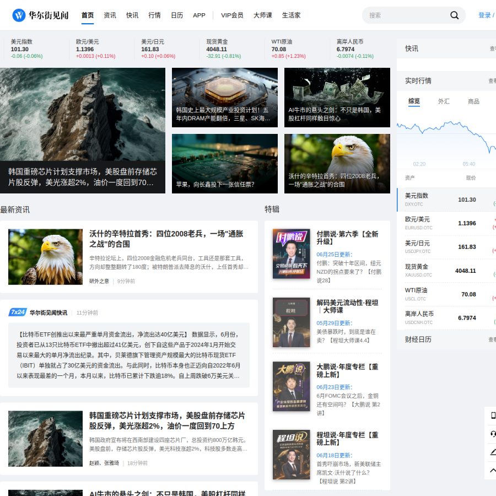Click the 财经日历 sidebar heading
The image size is (496, 496).
(418, 339)
